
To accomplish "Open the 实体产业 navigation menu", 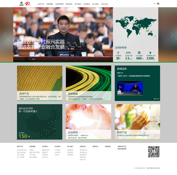I will pos(41,4).
